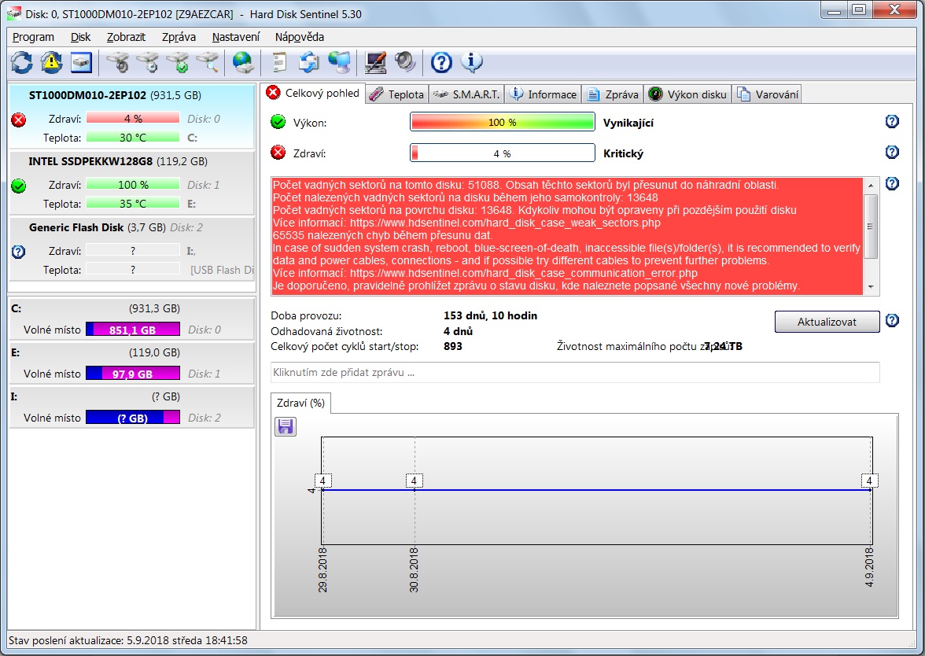Click the blue info about toolbar icon
Image resolution: width=925 pixels, height=656 pixels.
pos(471,62)
